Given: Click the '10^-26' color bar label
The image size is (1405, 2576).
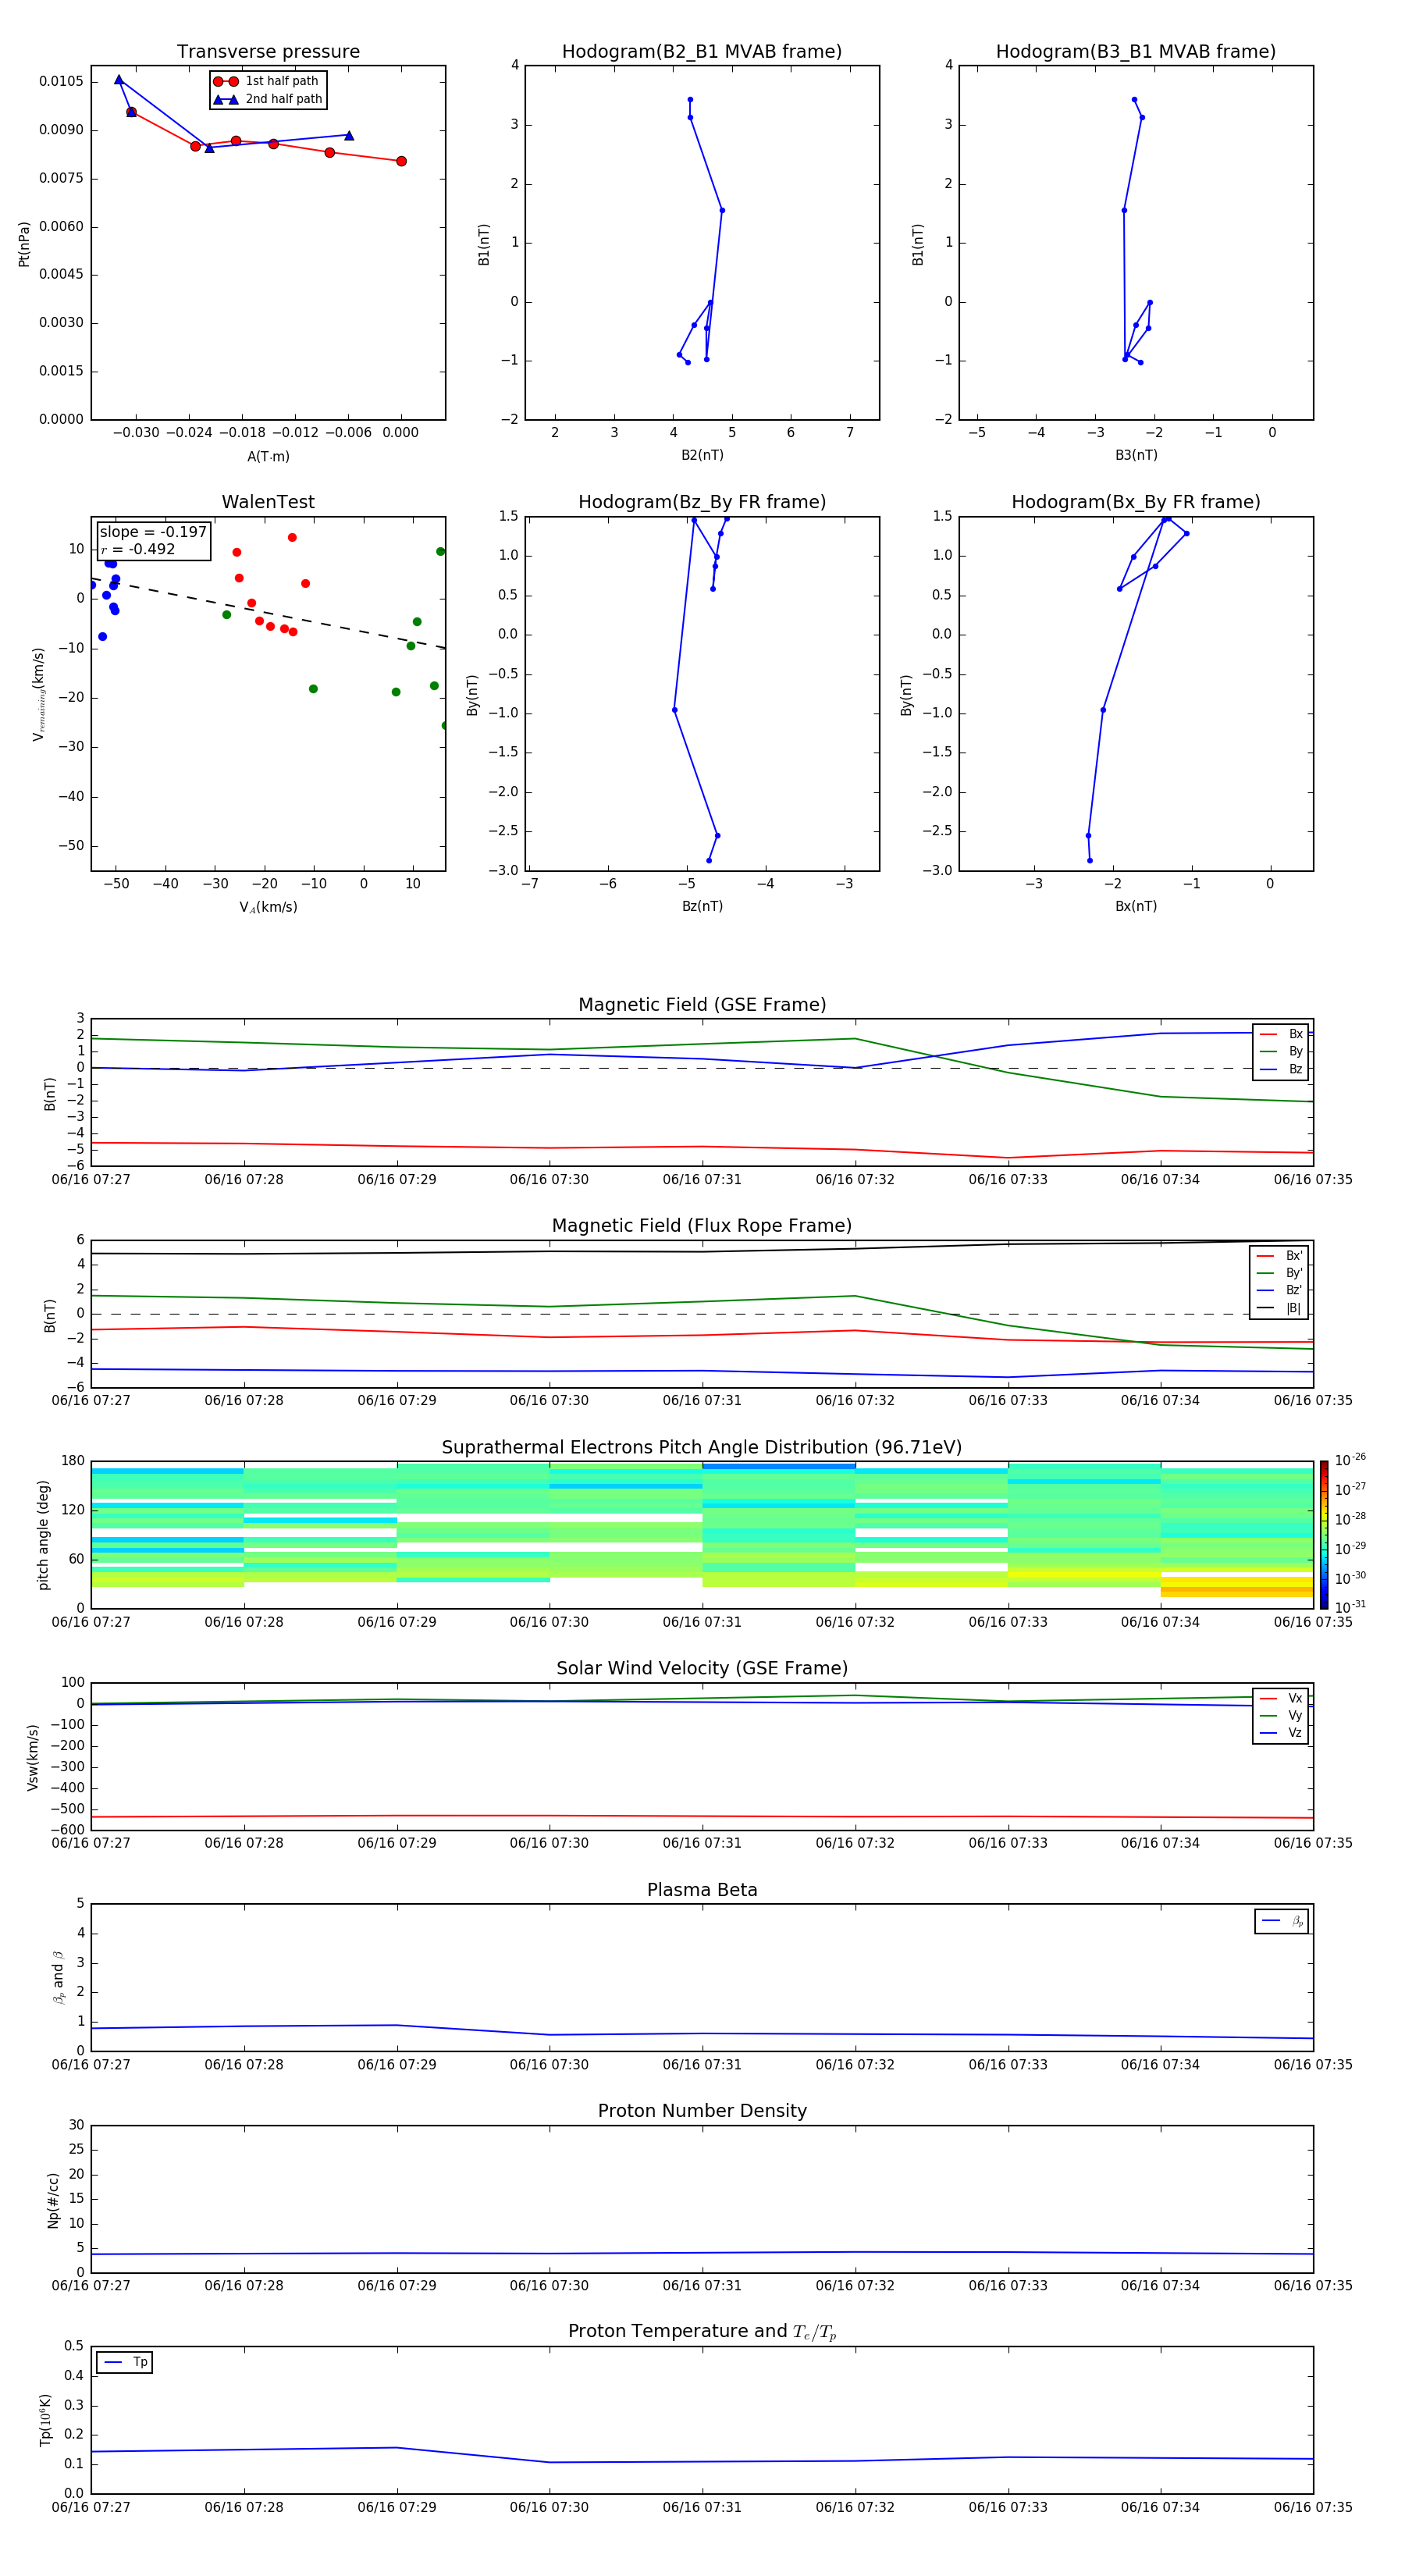Looking at the screenshot, I should [1350, 1460].
